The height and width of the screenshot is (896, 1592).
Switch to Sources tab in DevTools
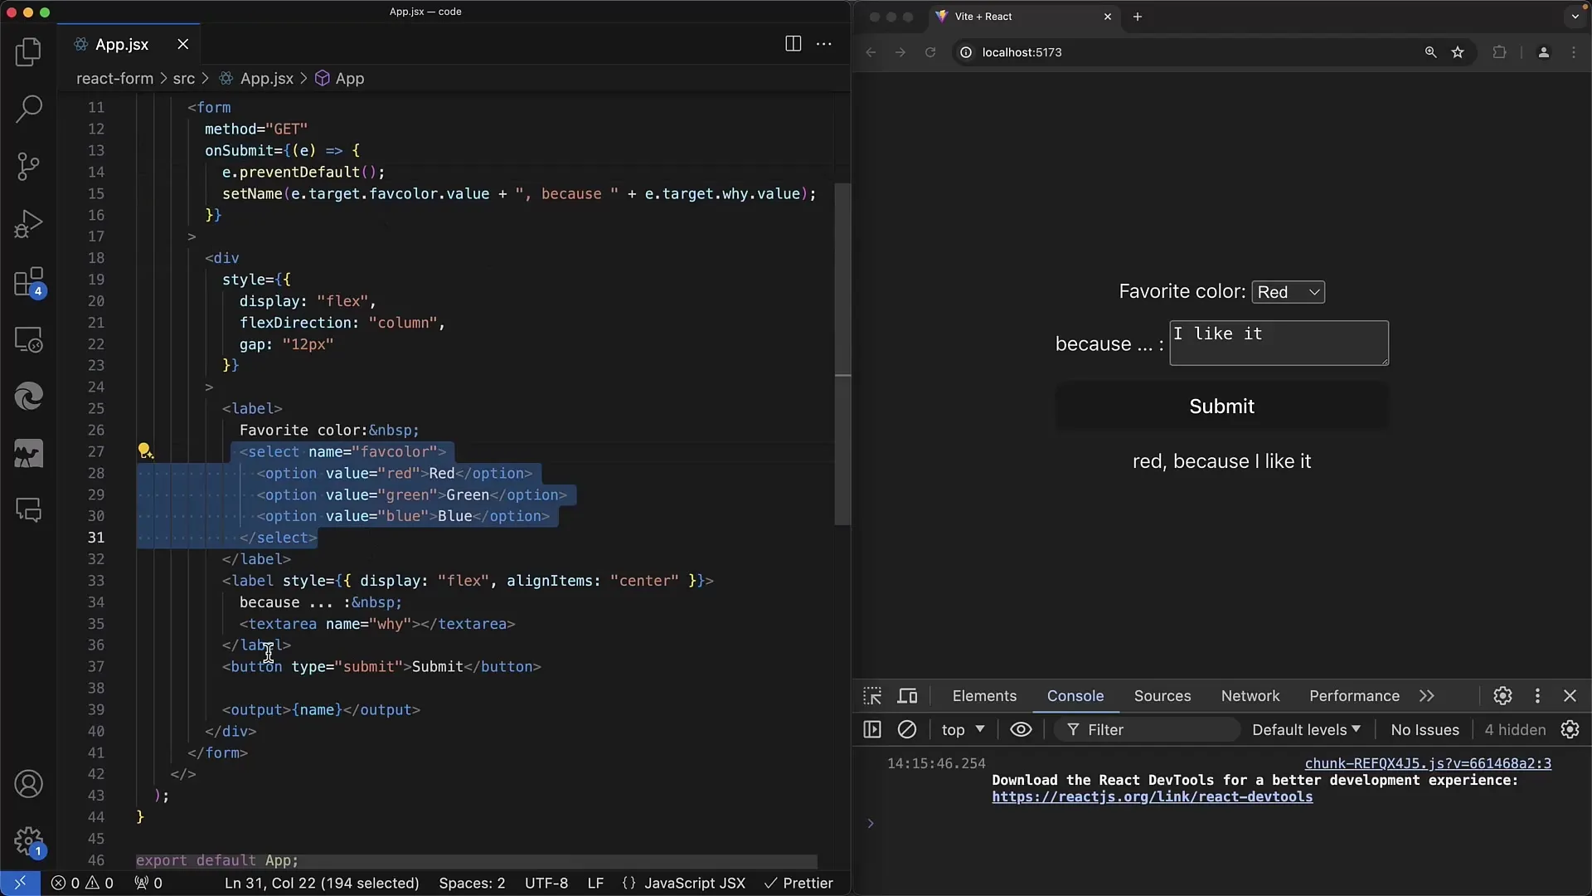click(1162, 696)
